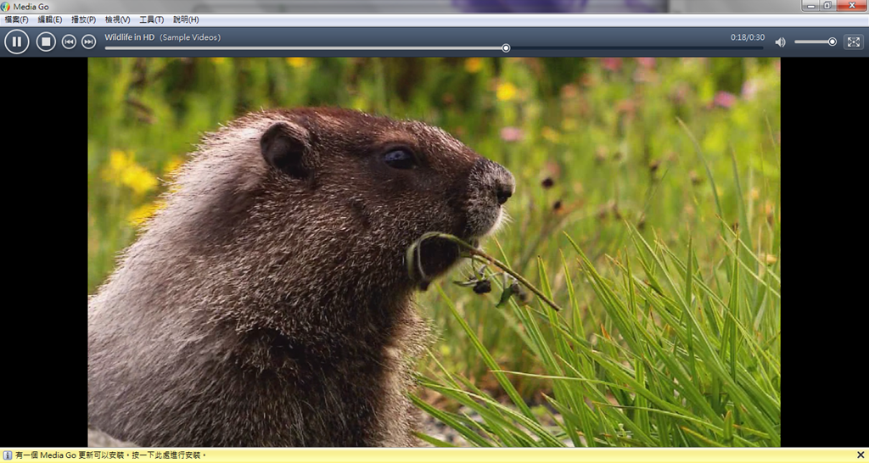Close the Media Go window

tap(852, 6)
